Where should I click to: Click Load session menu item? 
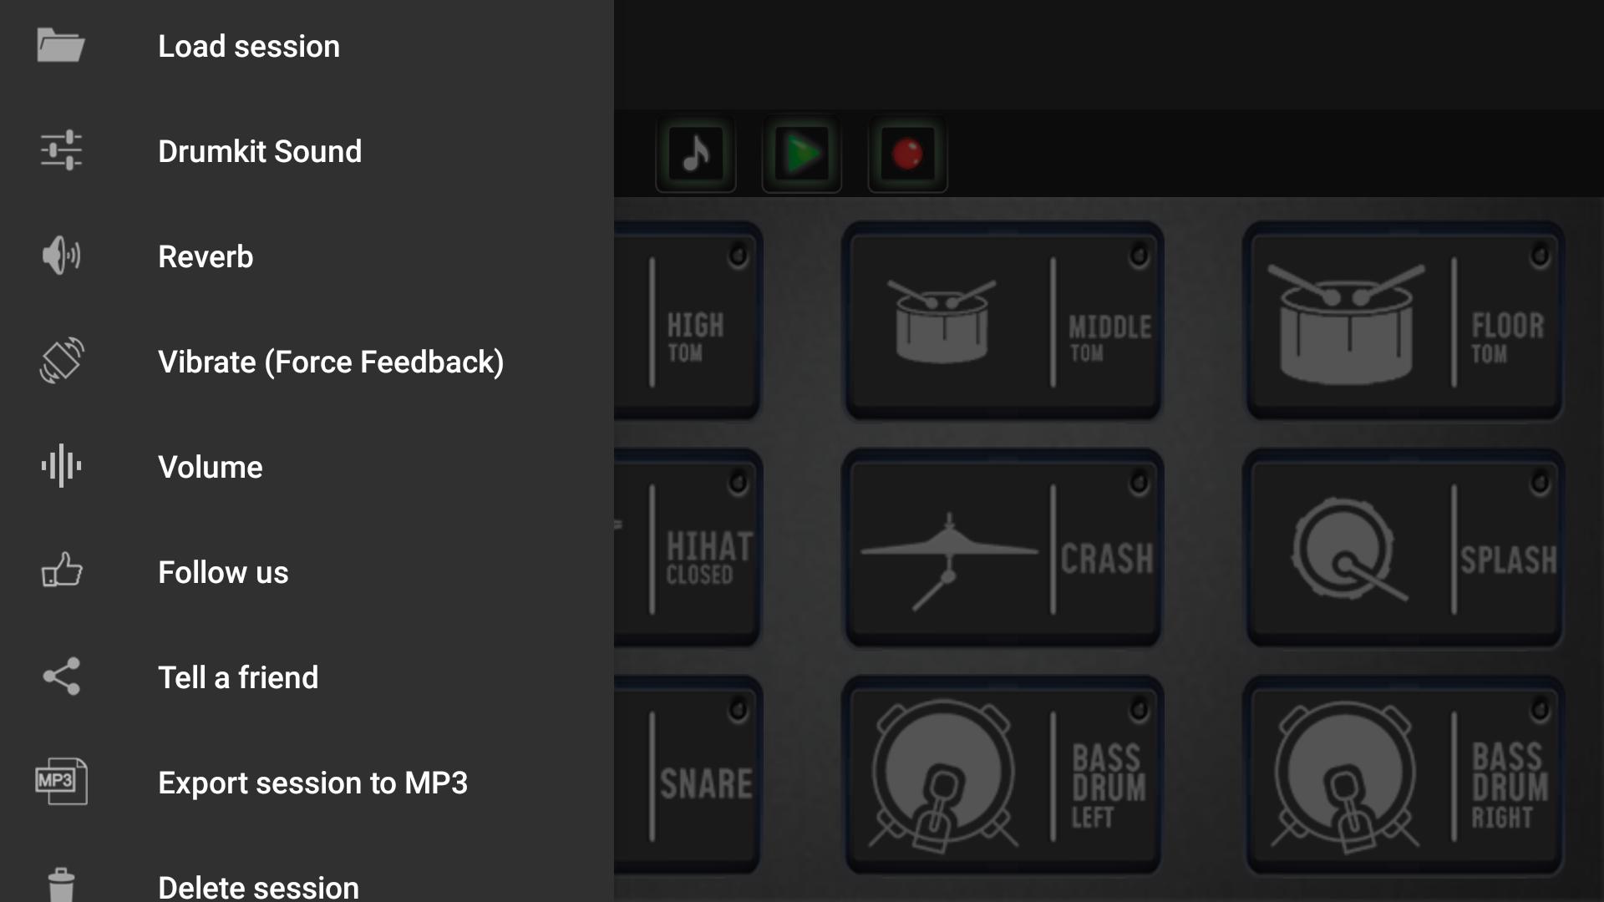coord(248,45)
